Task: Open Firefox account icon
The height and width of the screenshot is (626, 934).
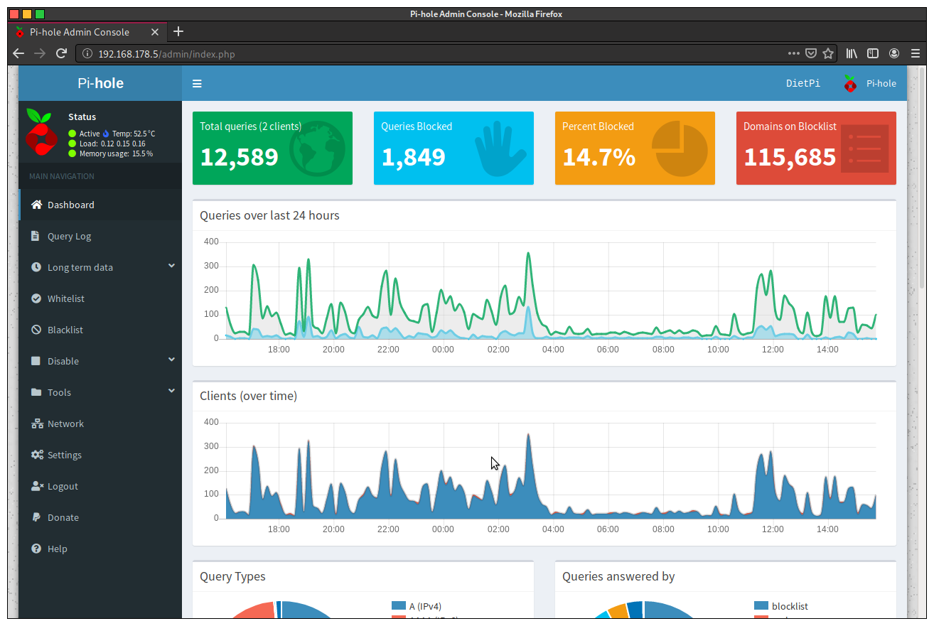Action: click(x=894, y=53)
